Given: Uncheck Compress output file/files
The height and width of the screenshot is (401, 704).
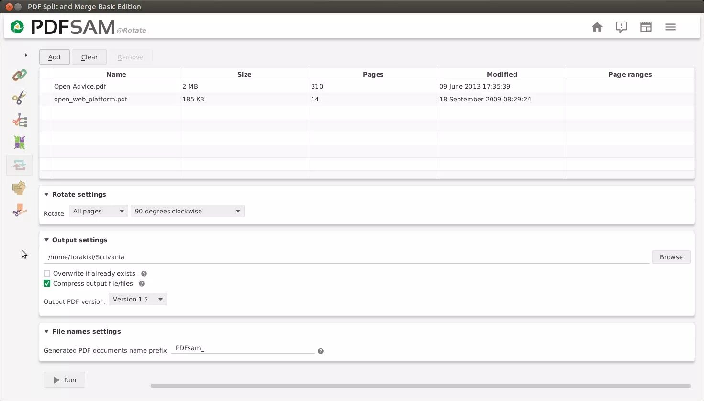Looking at the screenshot, I should 47,283.
